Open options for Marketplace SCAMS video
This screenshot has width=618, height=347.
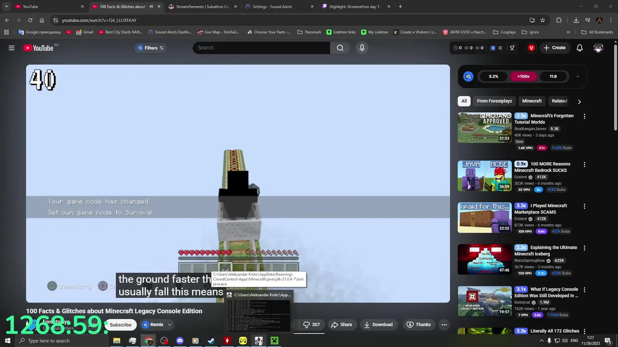[584, 206]
